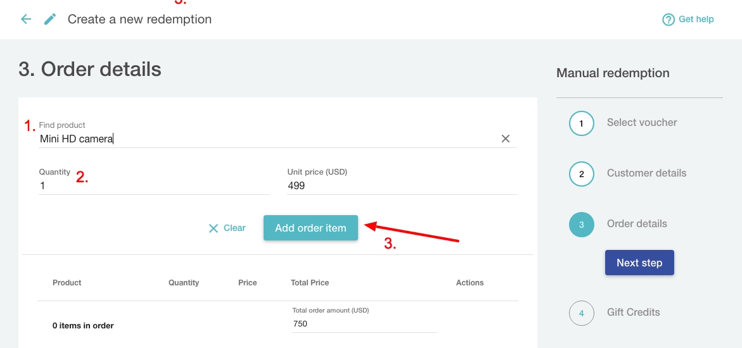The image size is (742, 348).
Task: Select the step 2 circle indicator
Action: [x=581, y=174]
